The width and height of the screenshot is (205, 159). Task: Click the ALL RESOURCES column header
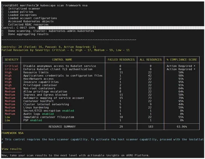[x=151, y=60]
